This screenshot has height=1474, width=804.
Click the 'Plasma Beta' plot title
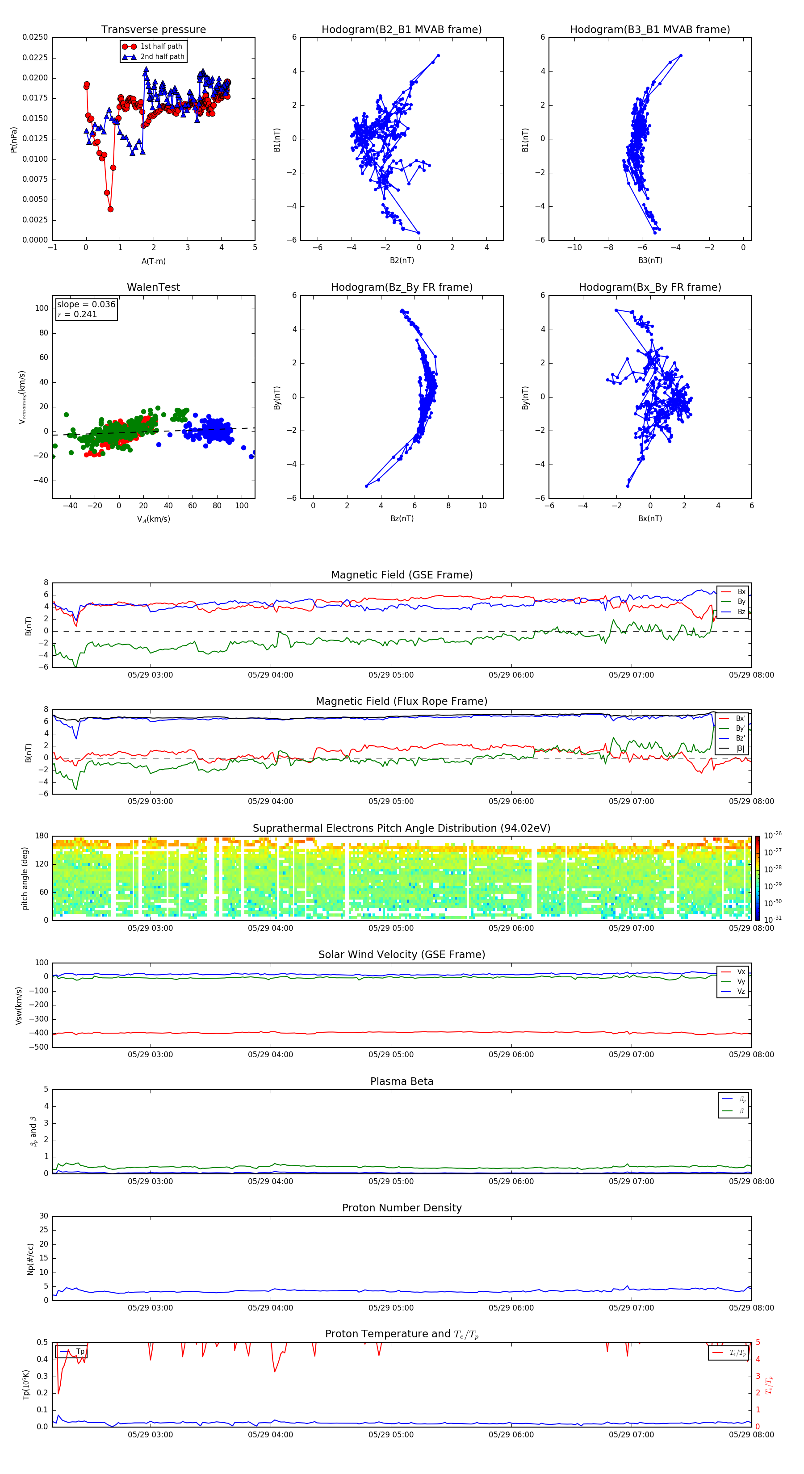pyautogui.click(x=402, y=1082)
